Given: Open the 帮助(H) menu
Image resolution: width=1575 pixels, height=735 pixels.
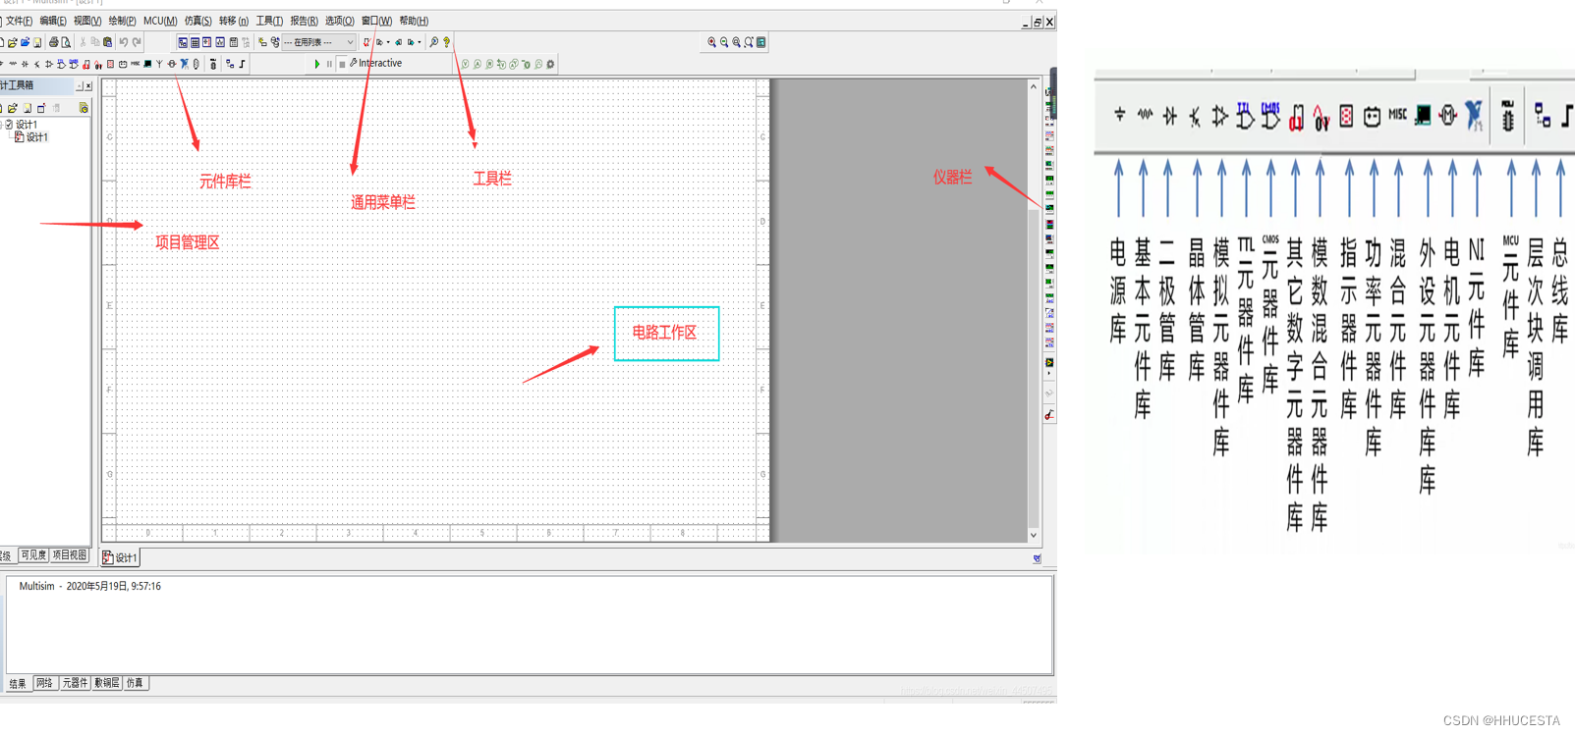Looking at the screenshot, I should point(414,21).
